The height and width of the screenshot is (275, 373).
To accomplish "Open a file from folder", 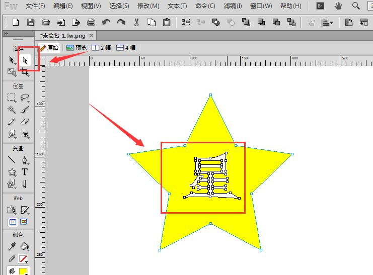I will [46, 22].
